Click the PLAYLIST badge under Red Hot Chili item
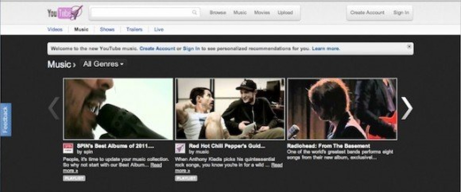 click(x=186, y=178)
